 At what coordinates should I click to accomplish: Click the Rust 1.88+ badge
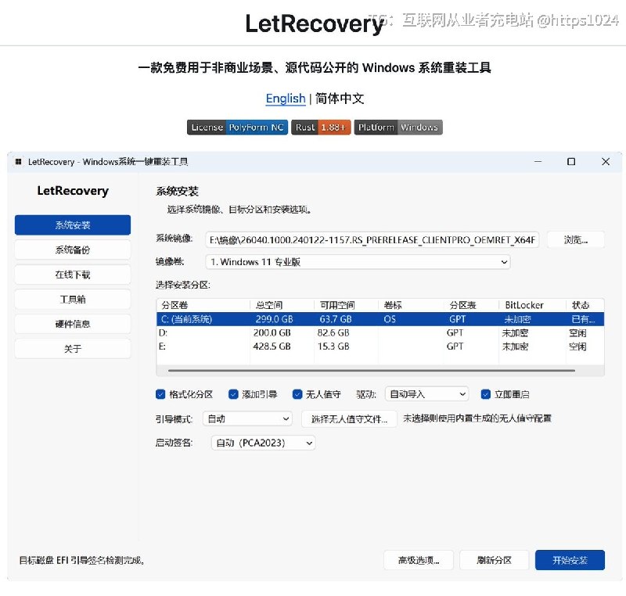tap(321, 127)
